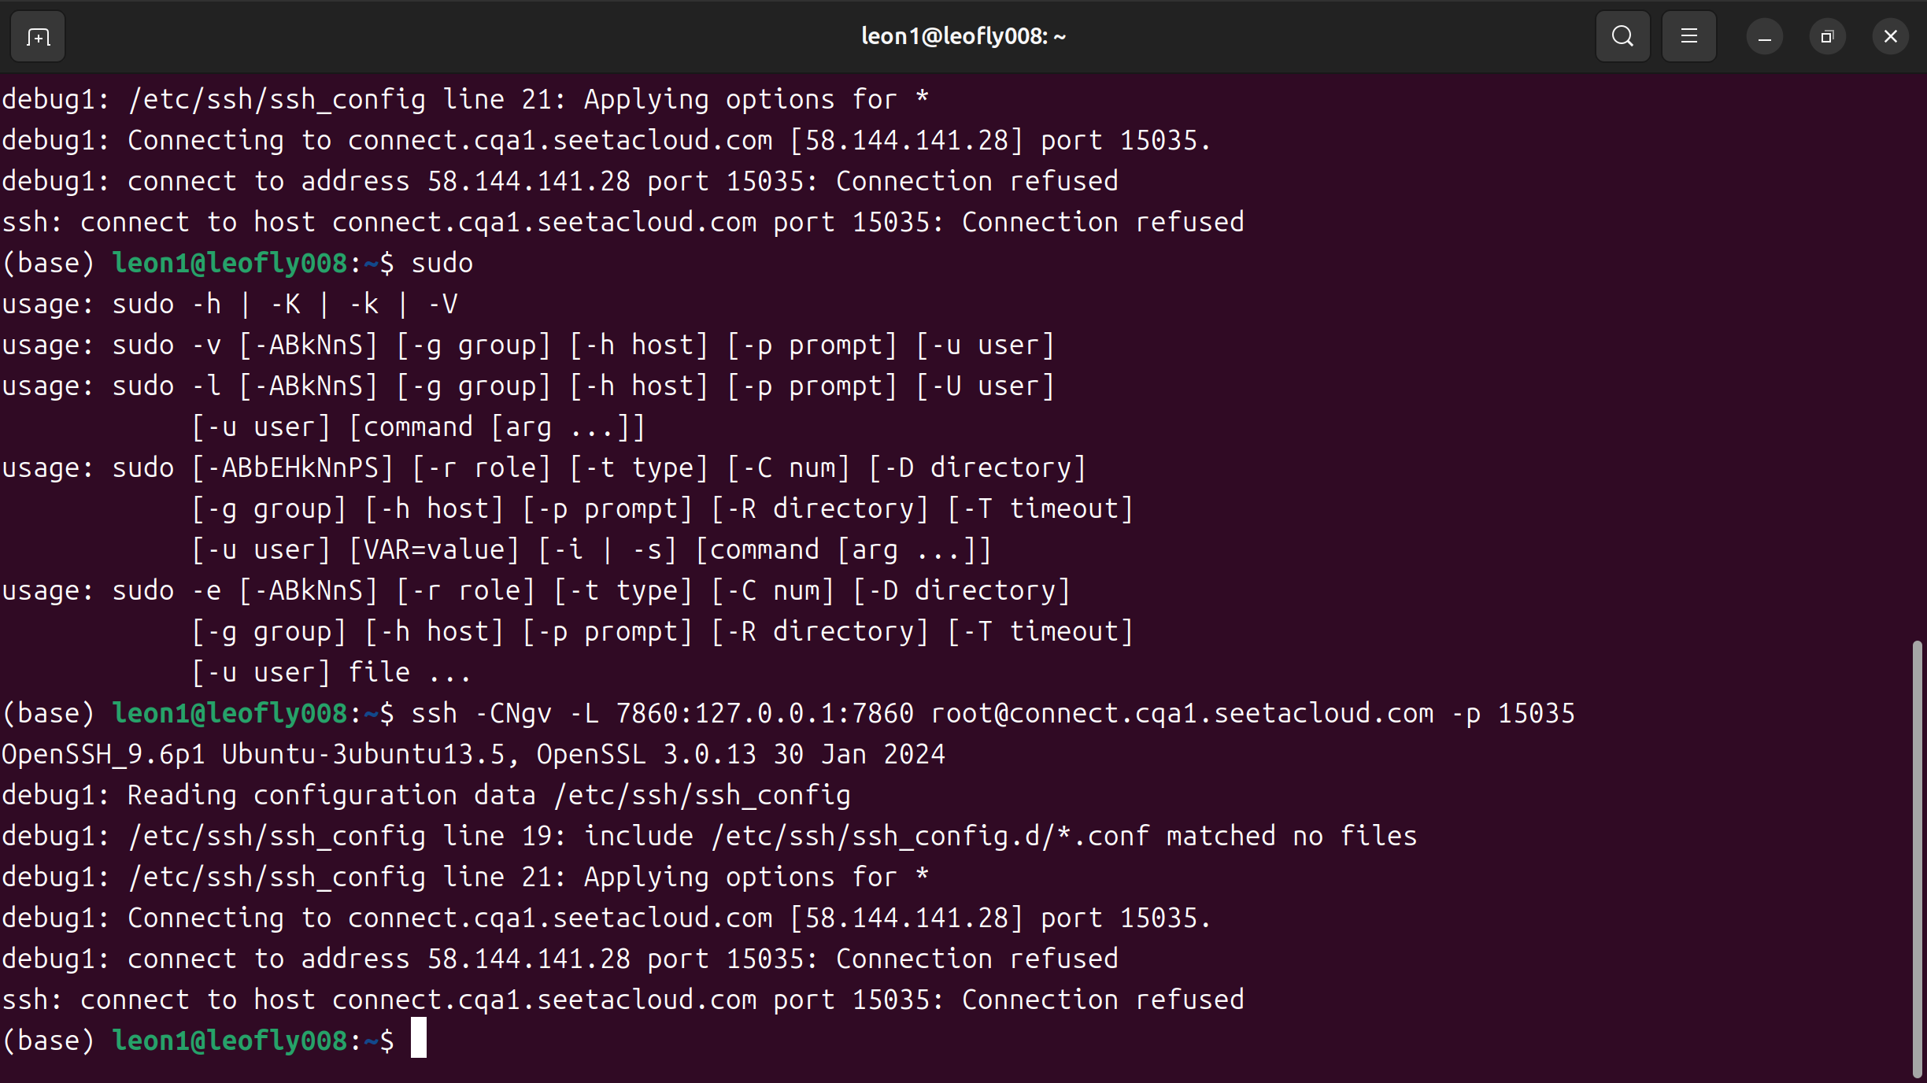Click the green prompt username before "sudo"
Viewport: 1927px width, 1083px height.
click(230, 263)
